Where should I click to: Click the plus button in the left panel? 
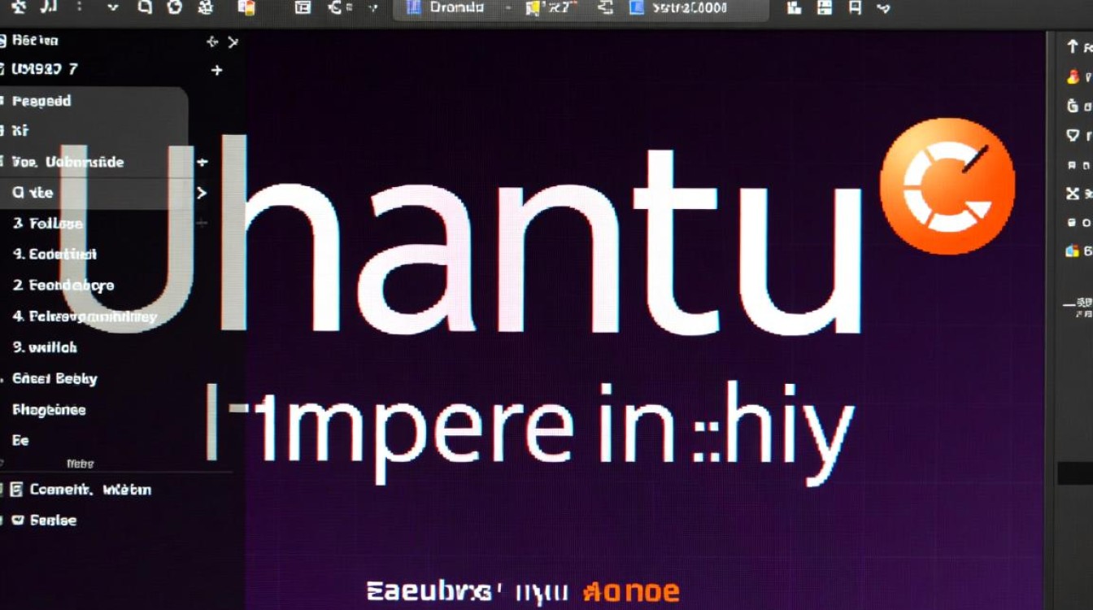[216, 71]
